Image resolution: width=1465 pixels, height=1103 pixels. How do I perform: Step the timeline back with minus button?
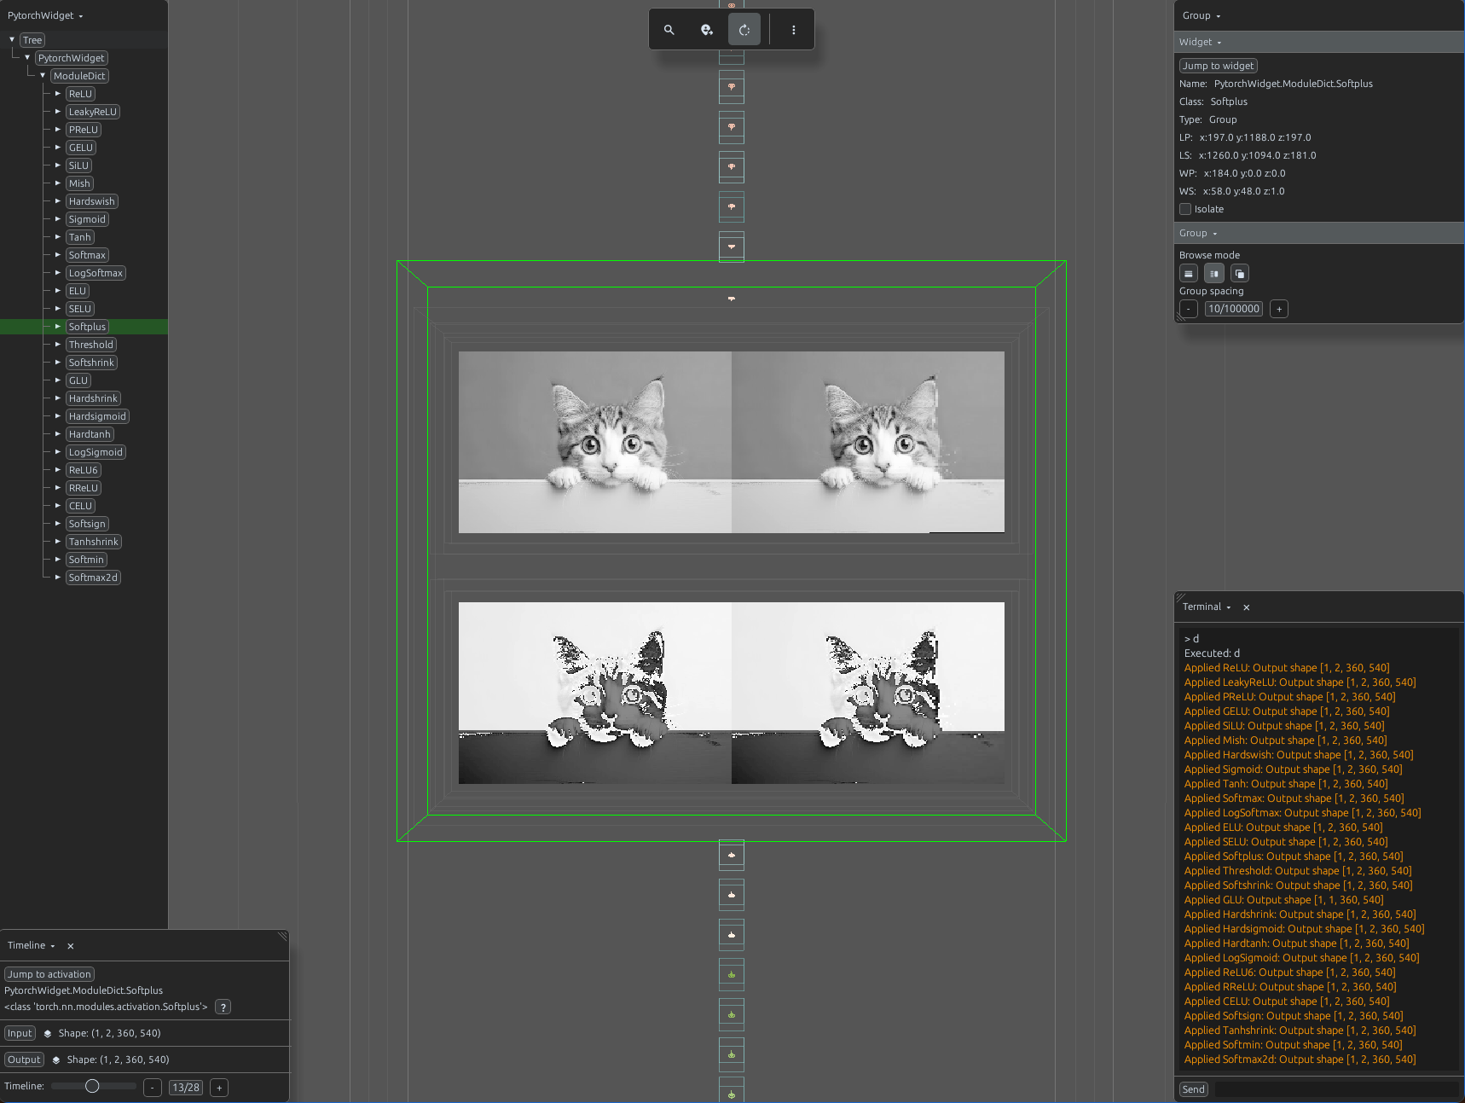click(153, 1088)
